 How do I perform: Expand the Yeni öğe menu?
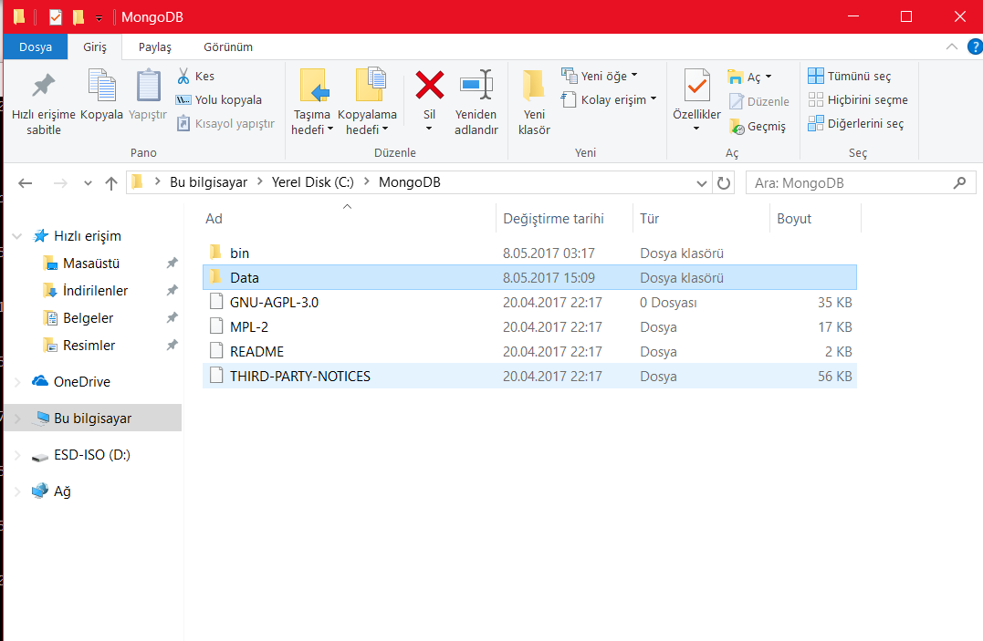634,75
